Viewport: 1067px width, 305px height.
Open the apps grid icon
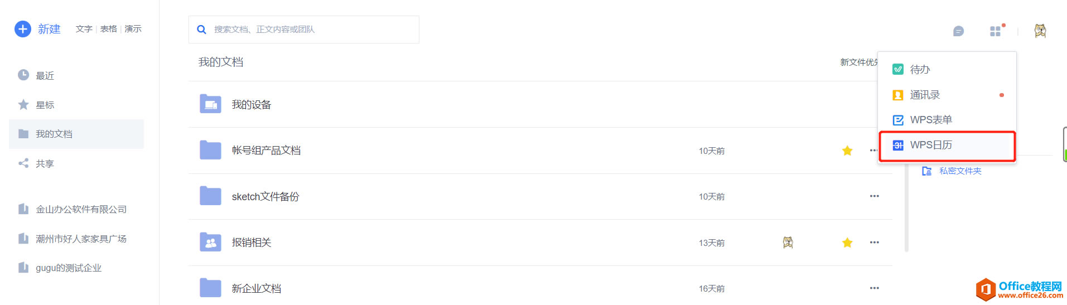point(995,31)
